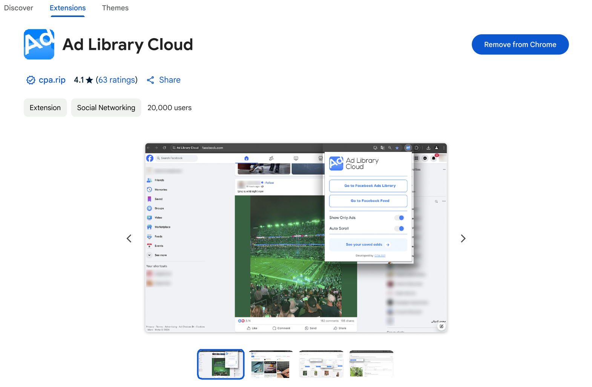Click Memories in the Facebook sidebar

pyautogui.click(x=157, y=190)
